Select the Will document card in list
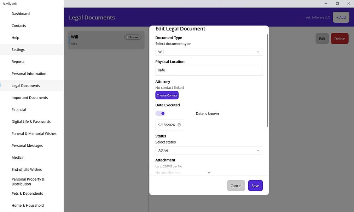This screenshot has width=354, height=212. pos(106,40)
